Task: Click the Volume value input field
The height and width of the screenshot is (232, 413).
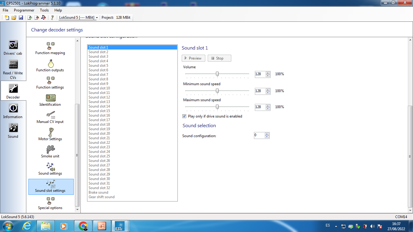Action: (x=260, y=74)
